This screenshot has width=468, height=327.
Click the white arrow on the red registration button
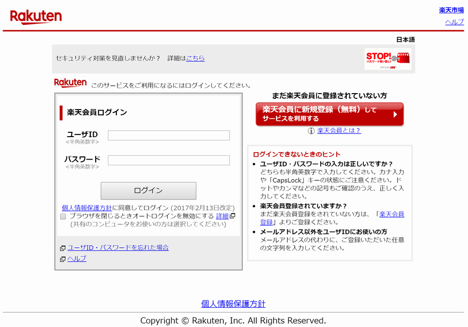pos(395,114)
